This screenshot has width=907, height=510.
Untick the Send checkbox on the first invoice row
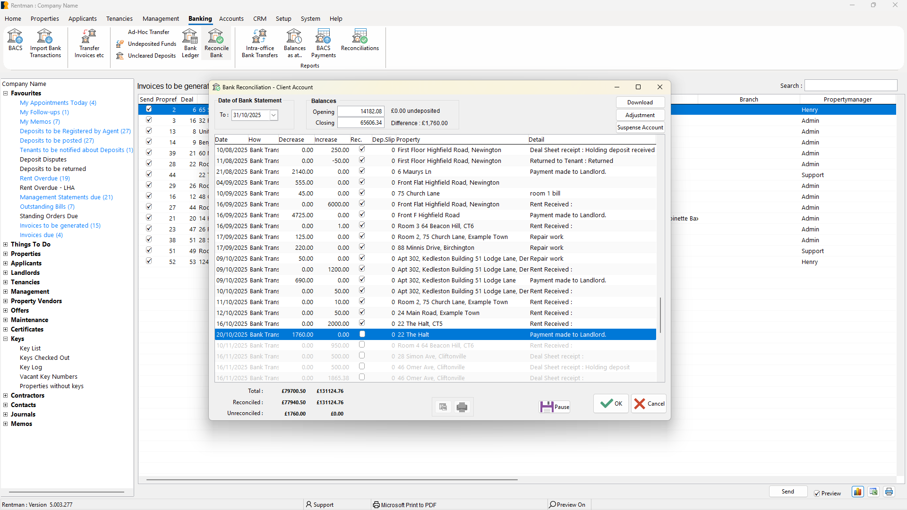point(149,109)
